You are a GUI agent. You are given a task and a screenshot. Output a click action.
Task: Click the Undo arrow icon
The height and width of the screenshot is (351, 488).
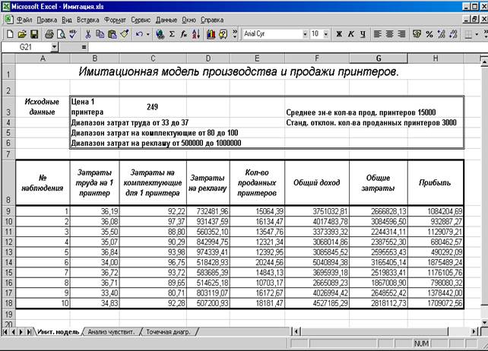pyautogui.click(x=139, y=34)
